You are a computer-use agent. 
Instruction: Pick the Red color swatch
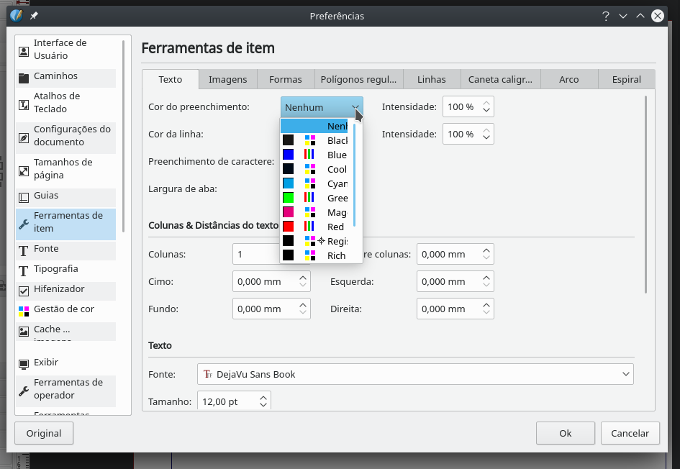pos(289,227)
